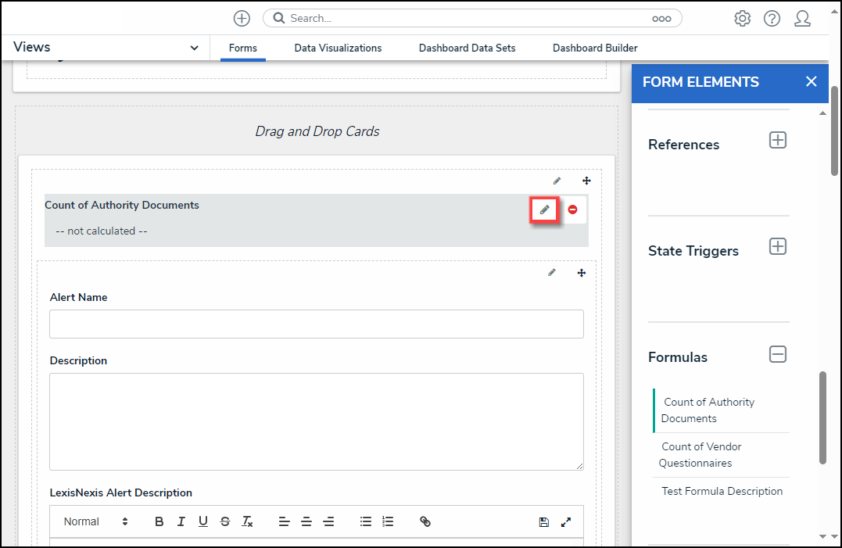Click the pencil edit icon for Count of Authority Documents

[544, 210]
